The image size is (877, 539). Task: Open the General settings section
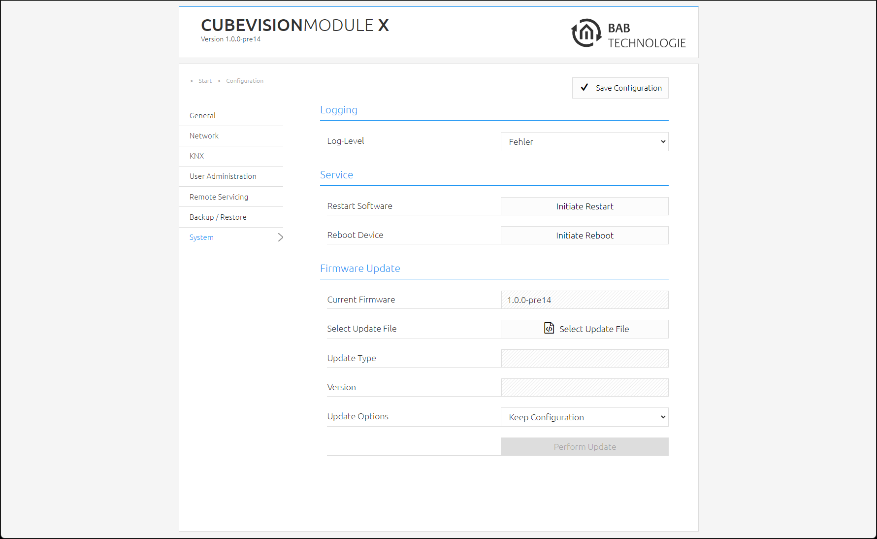point(231,115)
